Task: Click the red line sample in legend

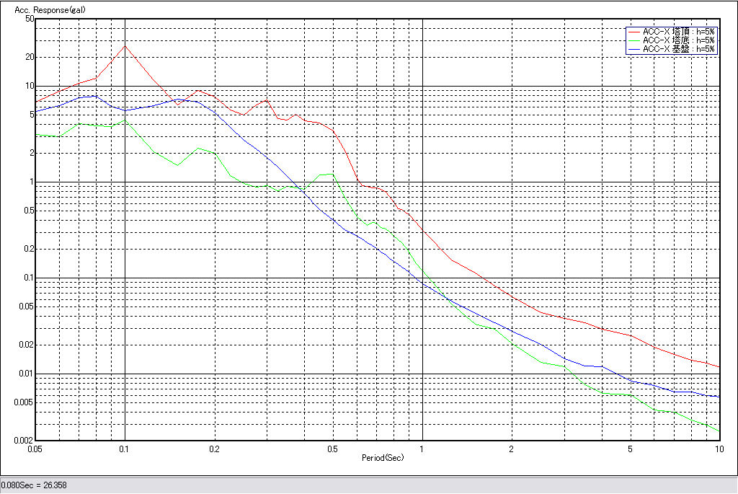Action: pyautogui.click(x=633, y=32)
